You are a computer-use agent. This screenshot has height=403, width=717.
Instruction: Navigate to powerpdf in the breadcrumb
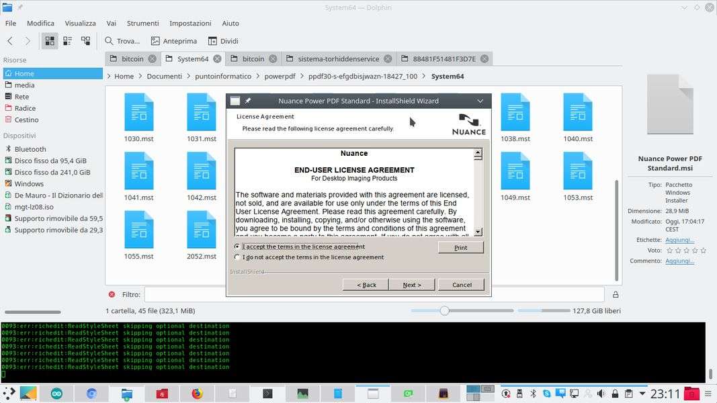[280, 77]
